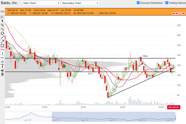Click right handle of range navigator

point(175,117)
